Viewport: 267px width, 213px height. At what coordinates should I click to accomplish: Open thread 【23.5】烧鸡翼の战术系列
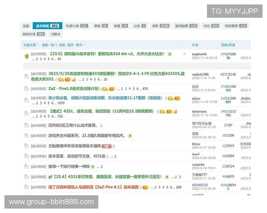(x=107, y=54)
